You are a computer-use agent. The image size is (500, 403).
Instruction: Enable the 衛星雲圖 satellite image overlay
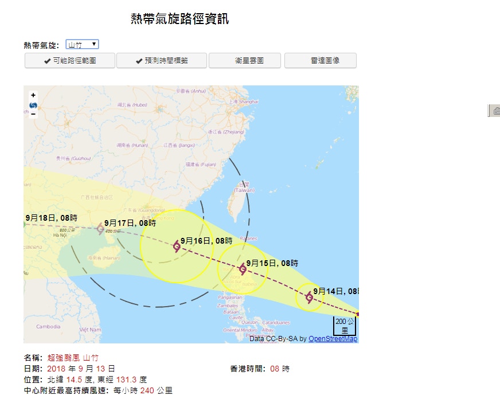[245, 61]
